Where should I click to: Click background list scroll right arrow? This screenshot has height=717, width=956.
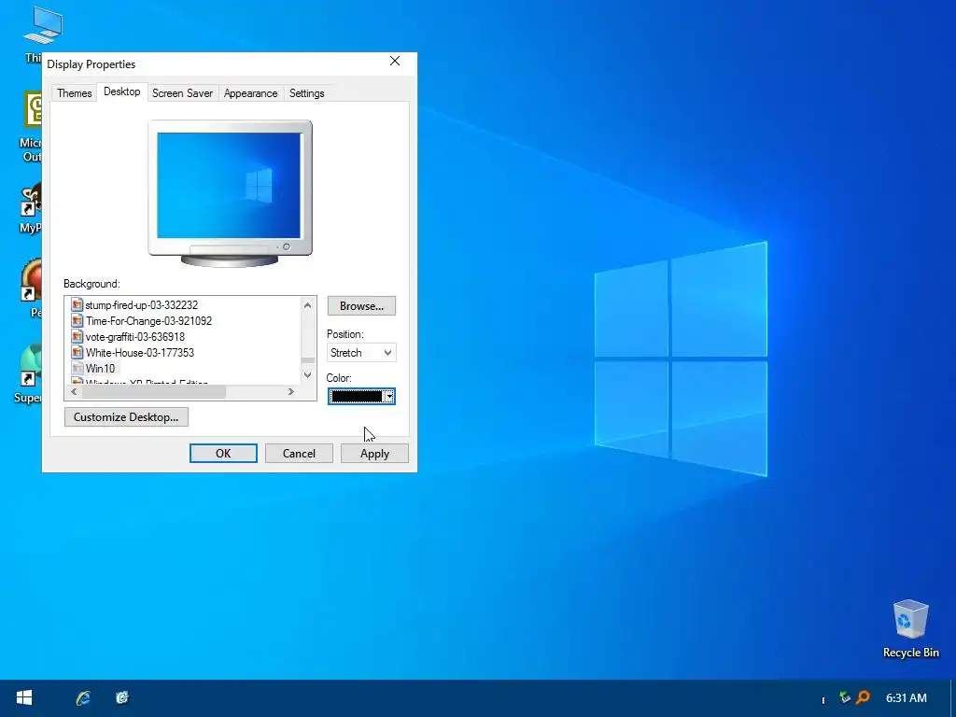tap(291, 392)
